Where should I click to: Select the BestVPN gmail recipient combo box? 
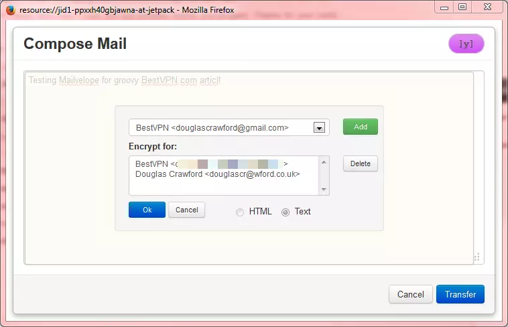(229, 128)
